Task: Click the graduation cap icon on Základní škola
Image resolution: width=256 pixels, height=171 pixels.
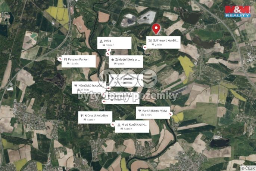Action: (112, 60)
